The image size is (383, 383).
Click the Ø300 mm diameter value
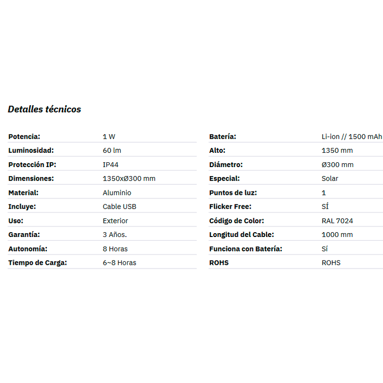coord(338,165)
